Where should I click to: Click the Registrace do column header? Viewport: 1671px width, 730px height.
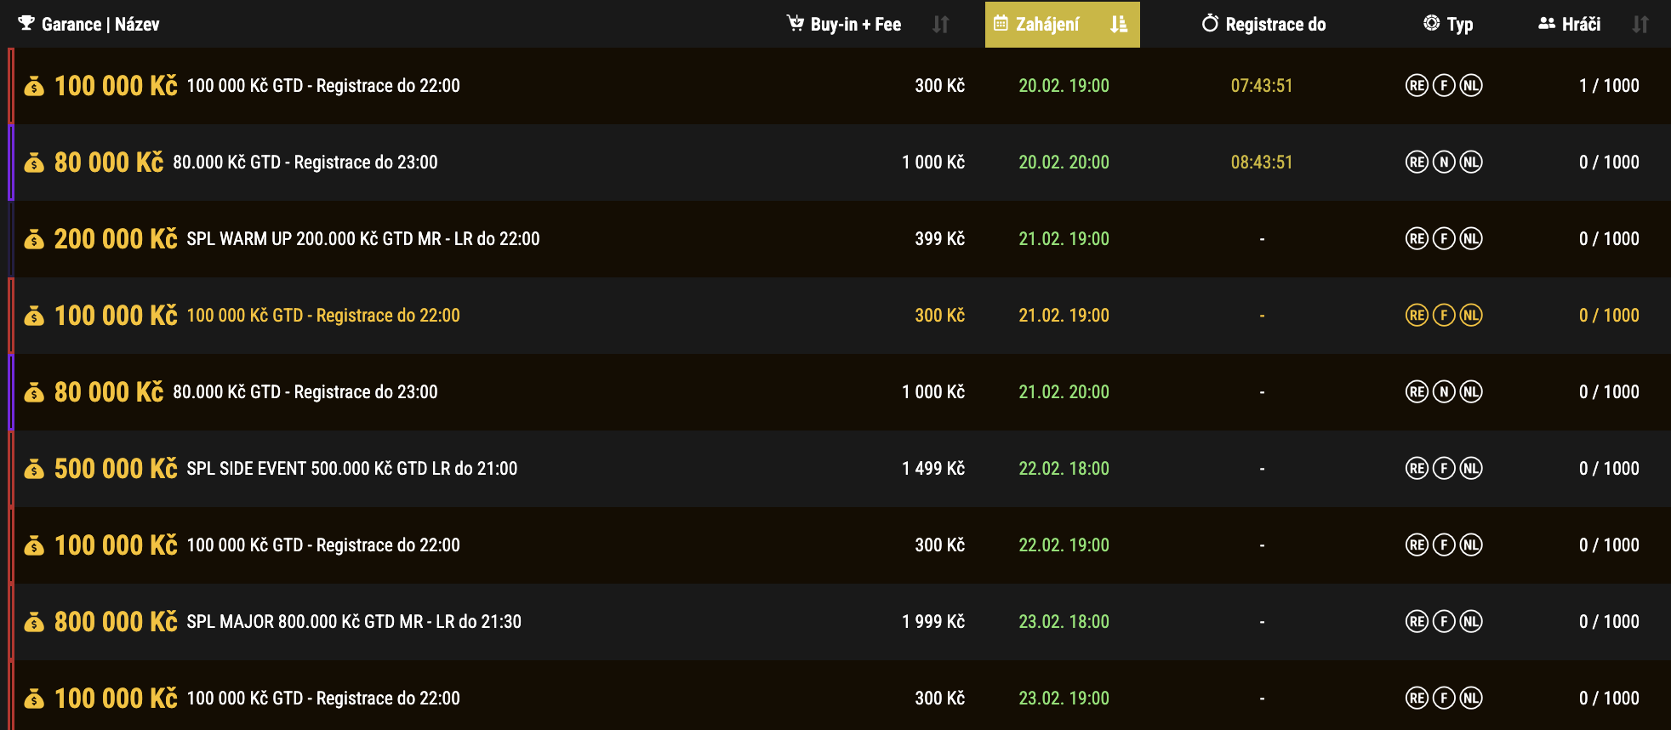pos(1275,25)
